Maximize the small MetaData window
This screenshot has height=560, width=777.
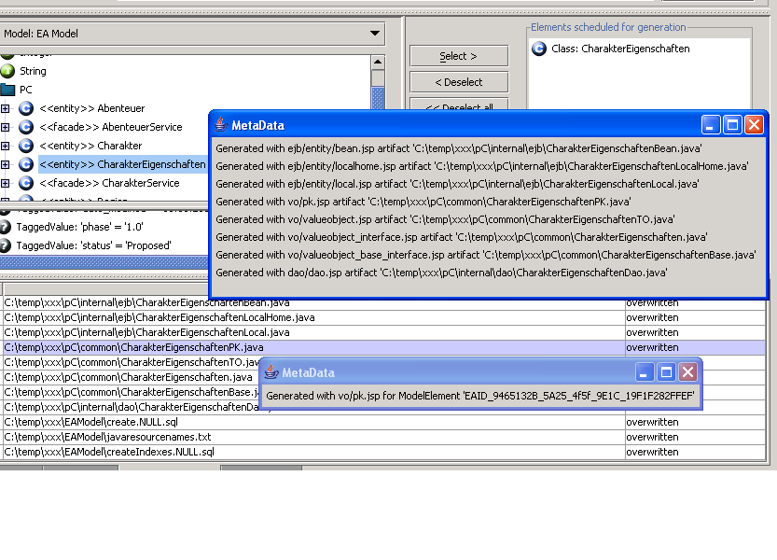click(666, 371)
